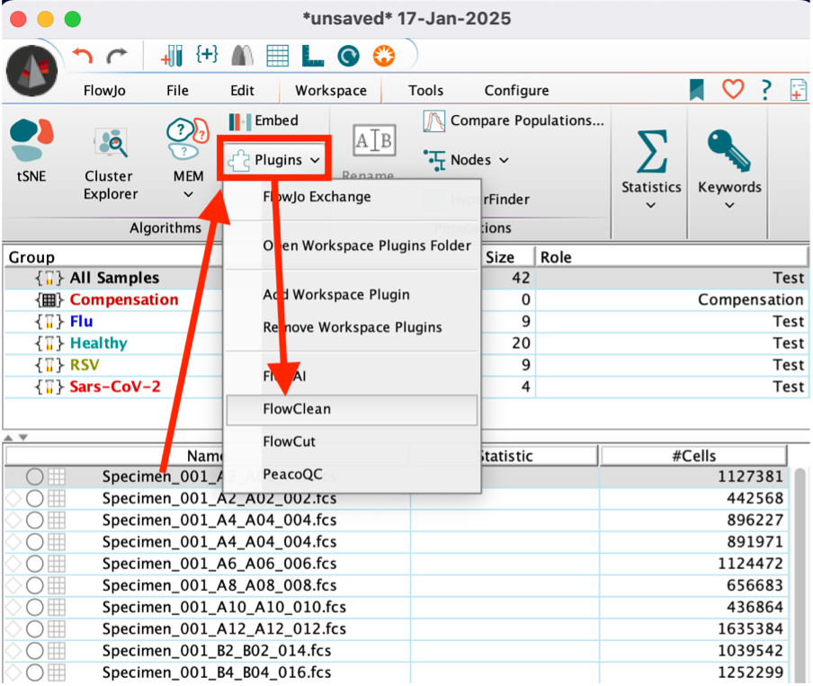Expand diamond for Specimen_001_A6_A06_006.fcs row
Screen dimensions: 813x686
13,564
